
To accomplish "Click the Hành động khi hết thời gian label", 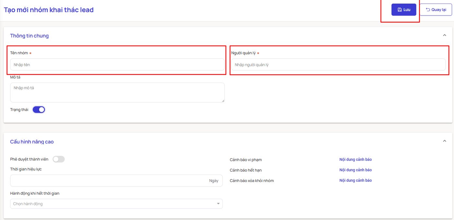I will [x=35, y=193].
